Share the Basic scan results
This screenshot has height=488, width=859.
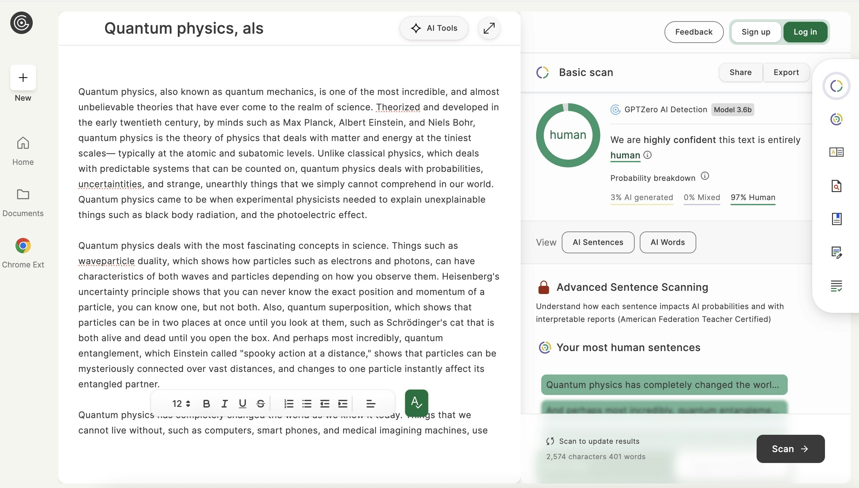coord(740,72)
